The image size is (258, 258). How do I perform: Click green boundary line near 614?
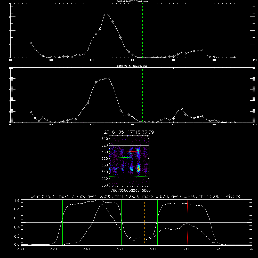click(x=209, y=222)
